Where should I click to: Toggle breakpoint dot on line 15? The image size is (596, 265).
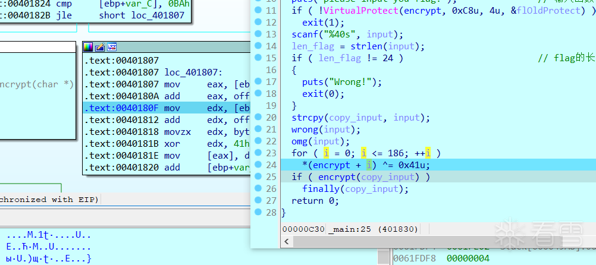259,57
